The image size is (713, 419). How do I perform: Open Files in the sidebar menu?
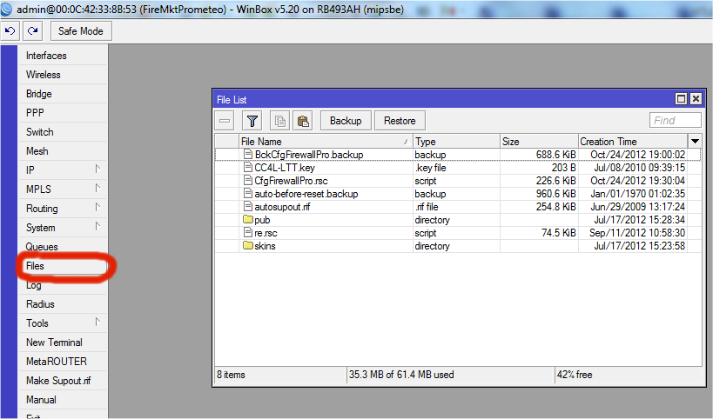coord(36,266)
